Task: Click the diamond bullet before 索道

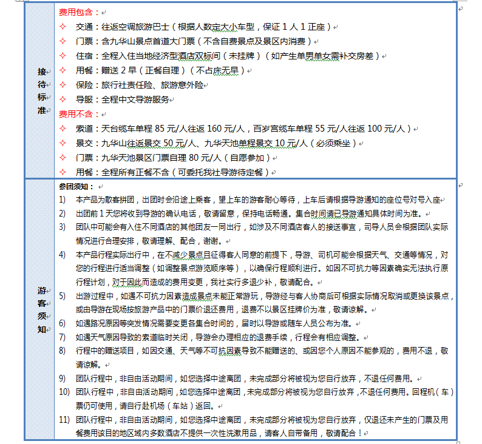Action: [63, 129]
